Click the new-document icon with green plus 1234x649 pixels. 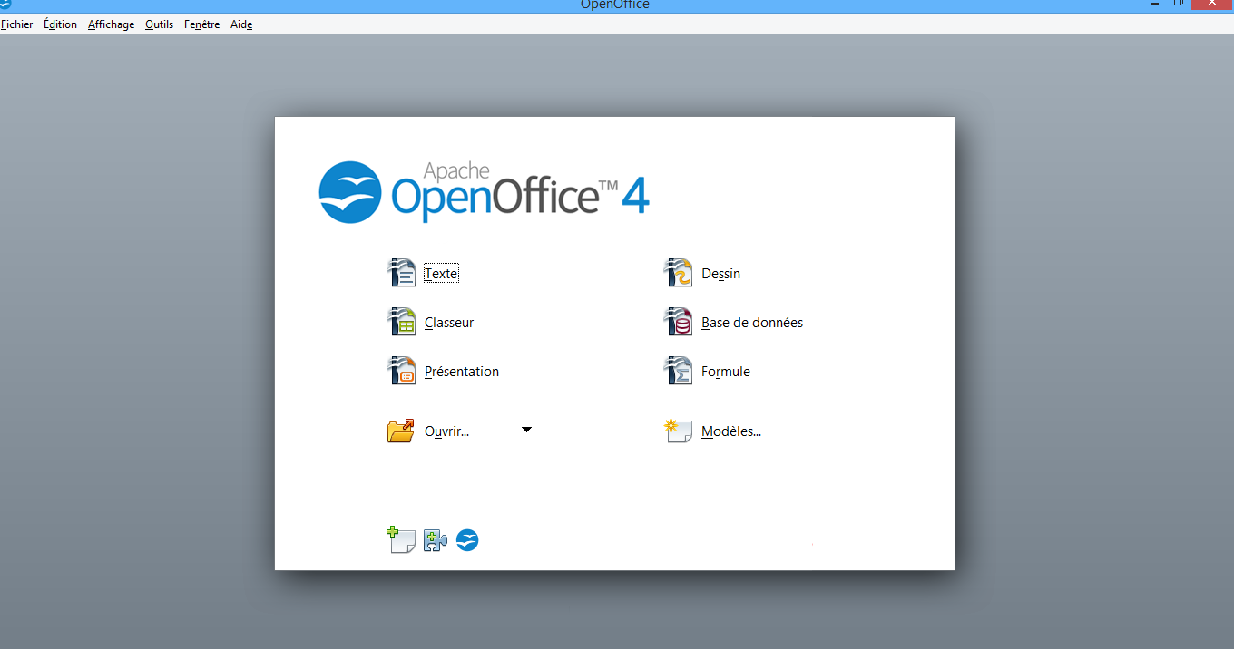click(x=400, y=539)
